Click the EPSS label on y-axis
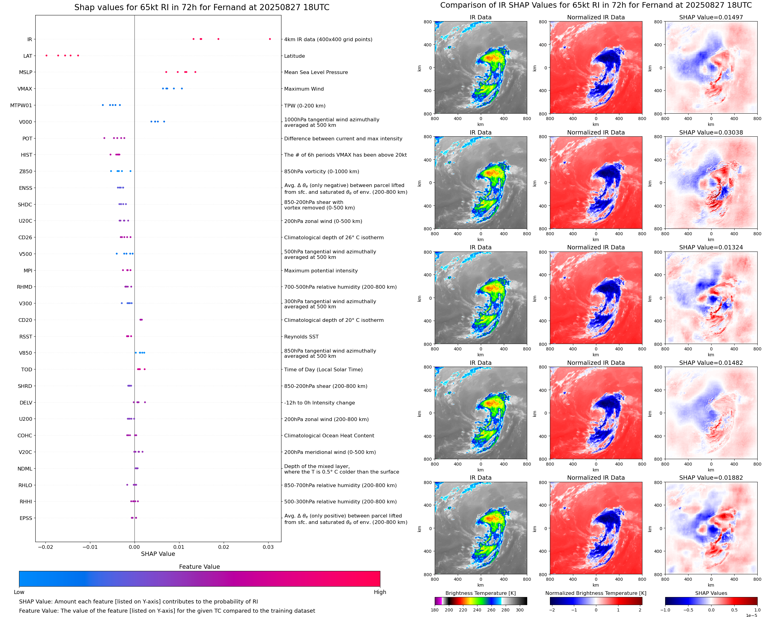Image resolution: width=765 pixels, height=617 pixels. 25,518
